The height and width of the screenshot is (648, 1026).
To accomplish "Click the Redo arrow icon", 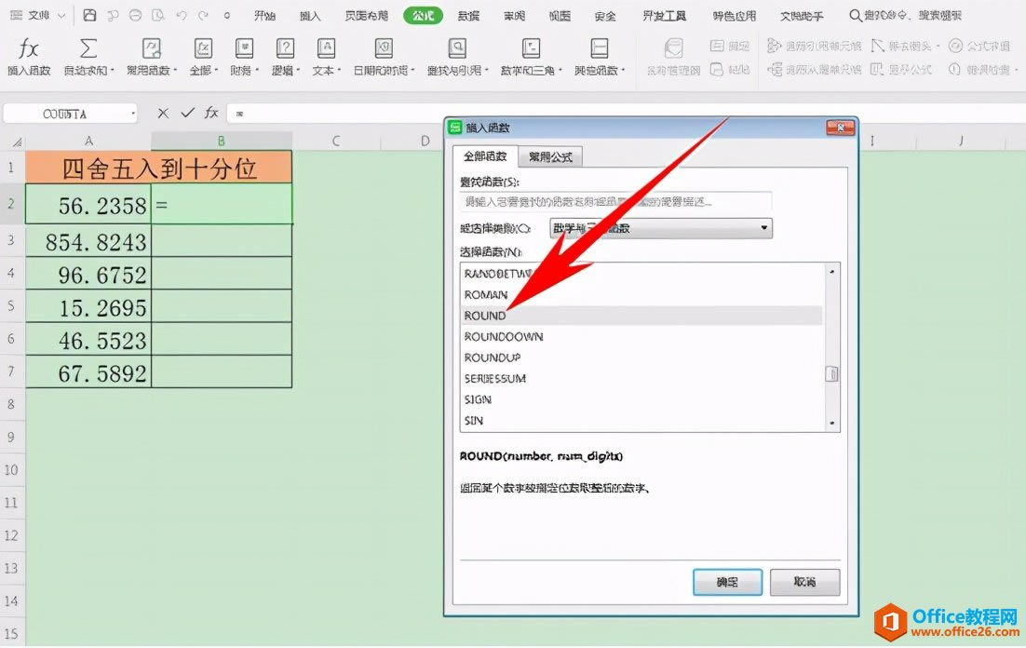I will [204, 15].
